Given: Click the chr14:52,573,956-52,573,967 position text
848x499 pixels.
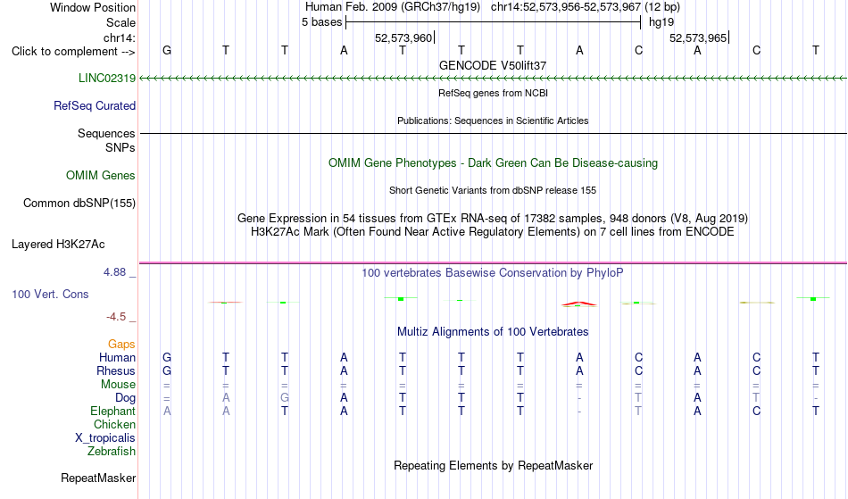Looking at the screenshot, I should (566, 7).
